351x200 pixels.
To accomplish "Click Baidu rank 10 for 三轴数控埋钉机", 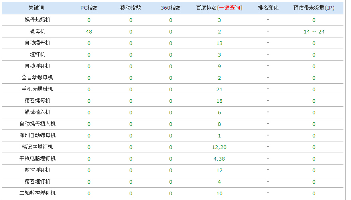I will (x=219, y=194).
